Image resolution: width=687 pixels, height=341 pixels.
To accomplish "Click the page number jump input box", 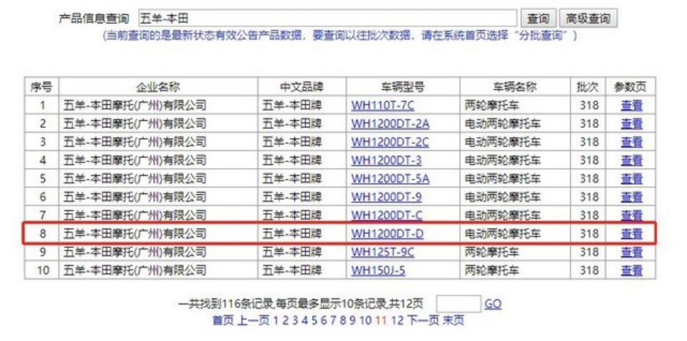I will pos(458,304).
